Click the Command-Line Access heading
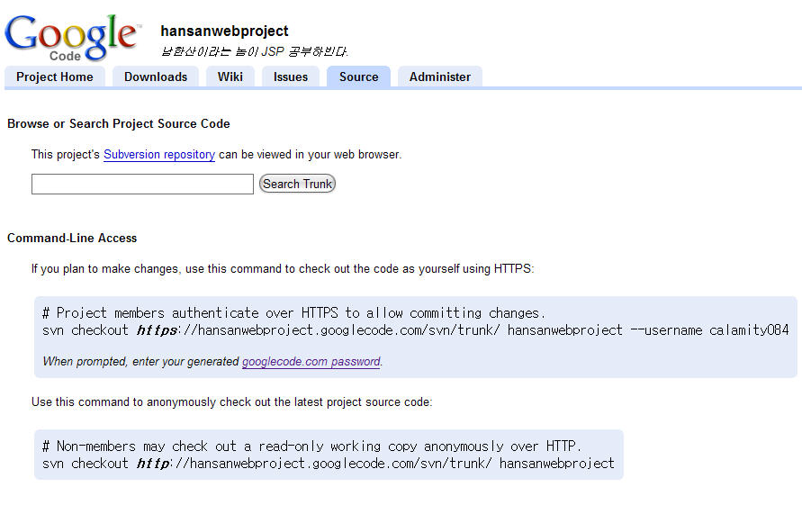802x505 pixels. (x=72, y=238)
